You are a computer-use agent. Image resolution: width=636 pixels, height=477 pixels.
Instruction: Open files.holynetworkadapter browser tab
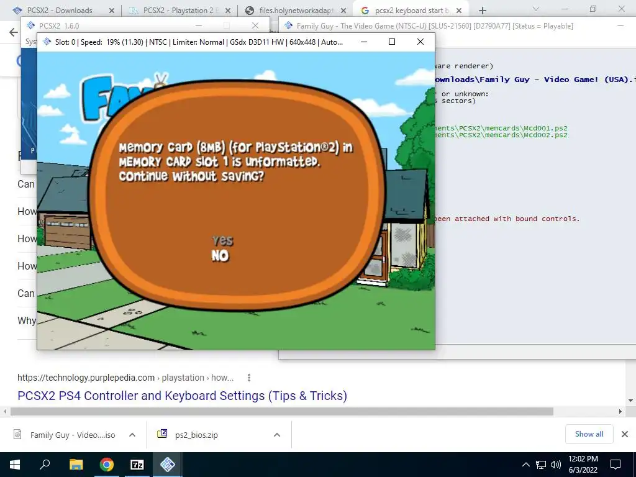(296, 11)
